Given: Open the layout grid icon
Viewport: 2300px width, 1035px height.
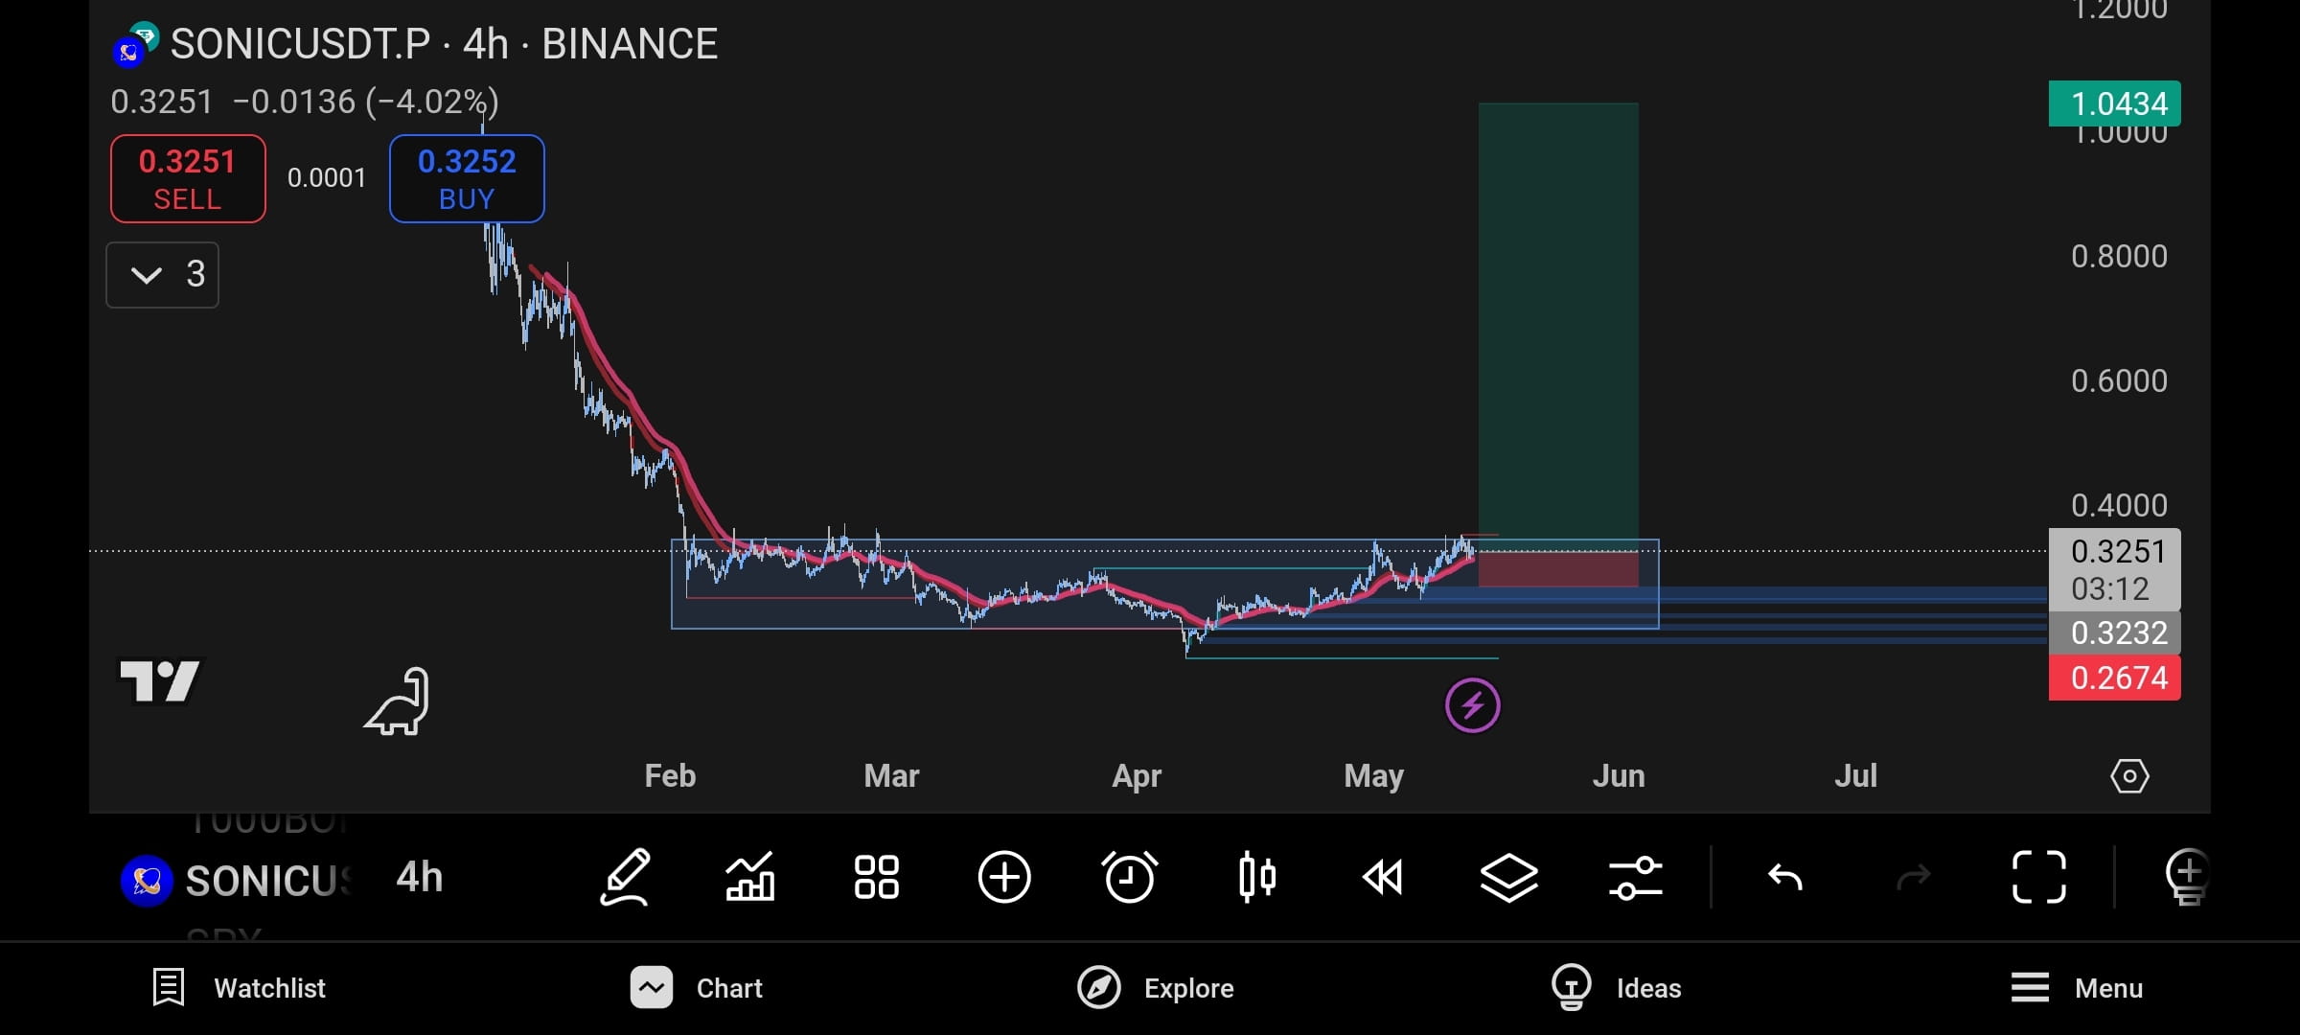Looking at the screenshot, I should (877, 877).
